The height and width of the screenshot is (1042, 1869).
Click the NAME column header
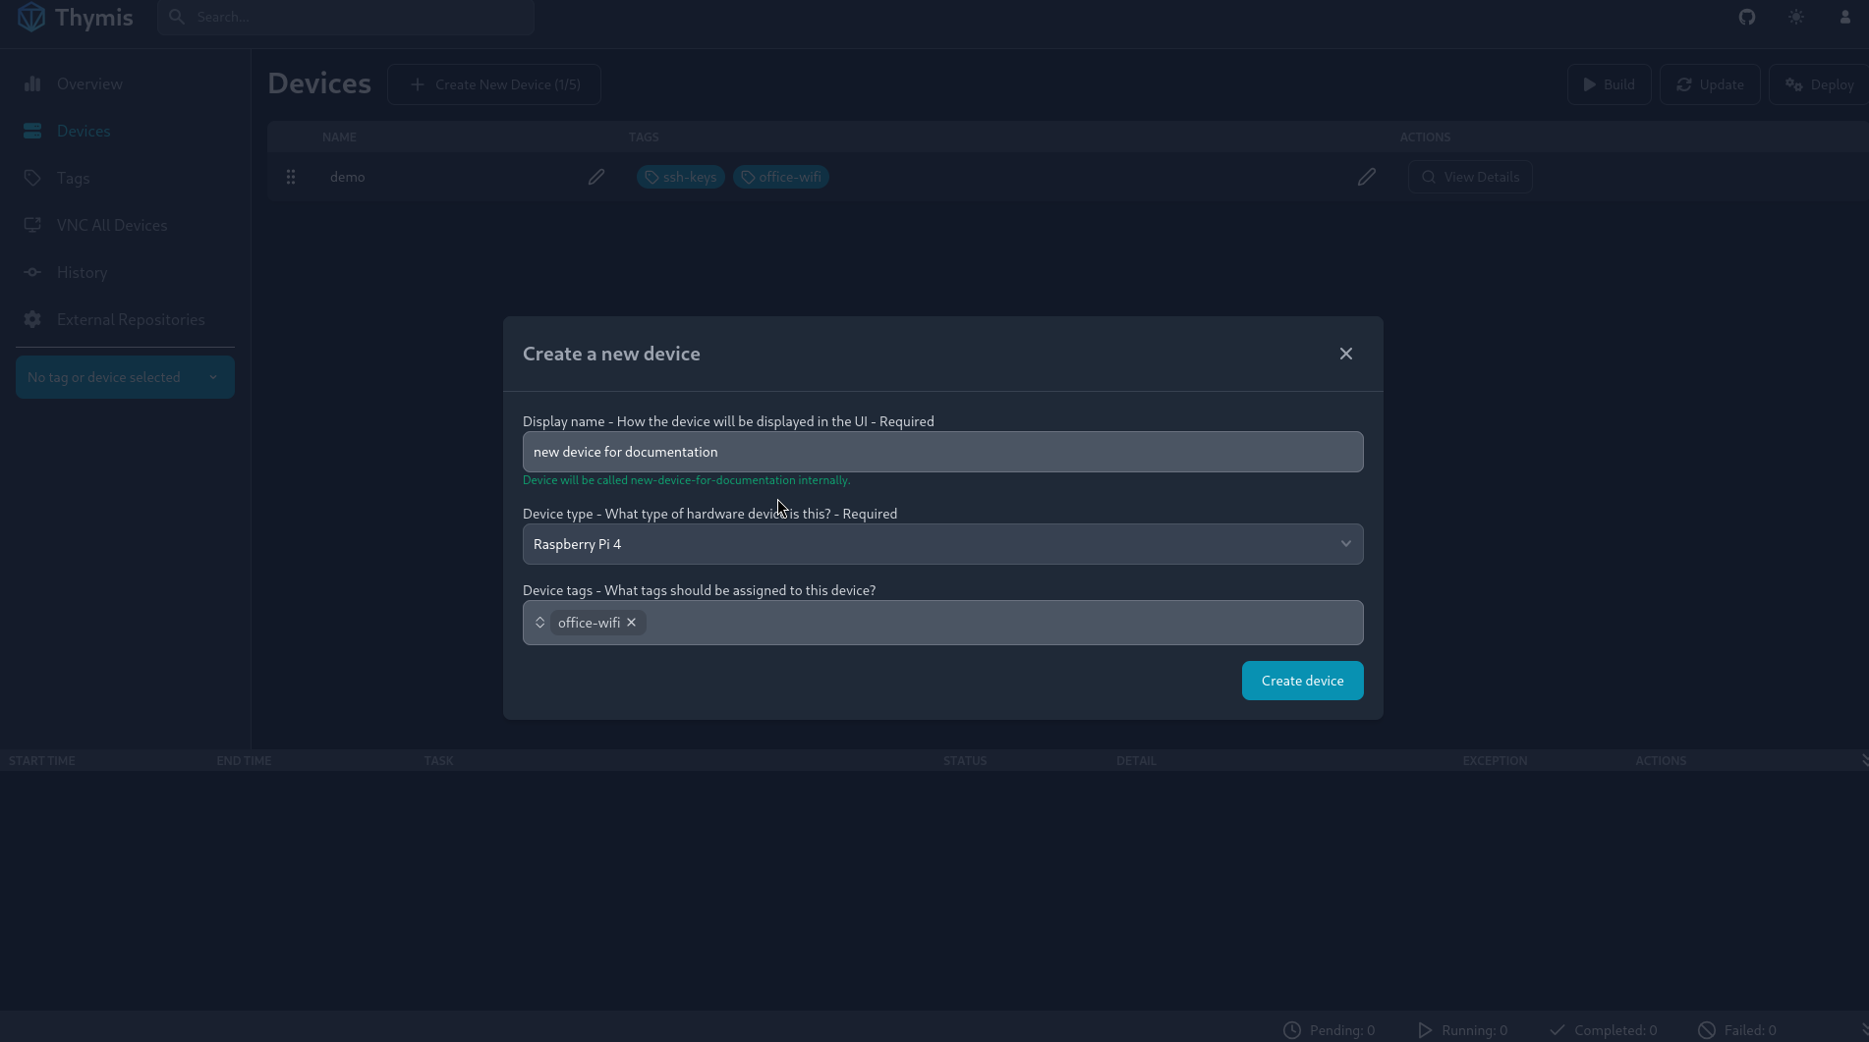click(x=339, y=137)
